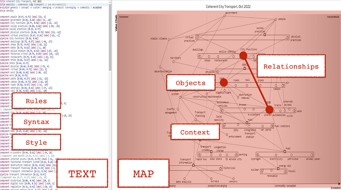Click the 'petroleum' label on the map

pyautogui.click(x=293, y=159)
